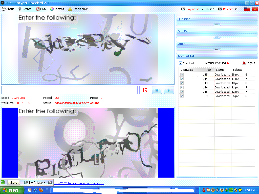The height and width of the screenshot is (194, 259).
Task: Open the Themes menu item
Action: coord(57,9)
